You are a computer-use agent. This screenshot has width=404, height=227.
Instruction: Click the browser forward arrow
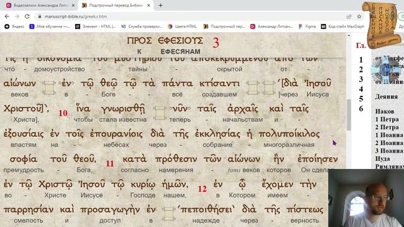coord(17,16)
